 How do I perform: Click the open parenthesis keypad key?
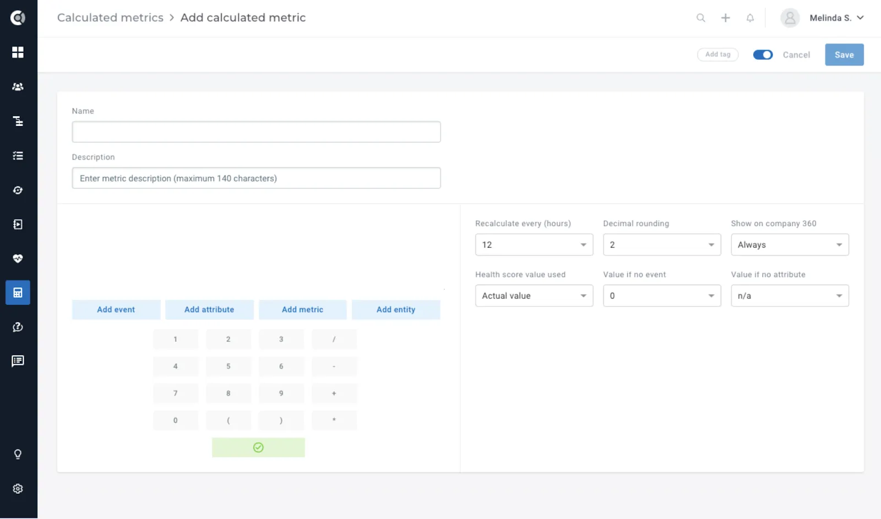[x=229, y=420]
